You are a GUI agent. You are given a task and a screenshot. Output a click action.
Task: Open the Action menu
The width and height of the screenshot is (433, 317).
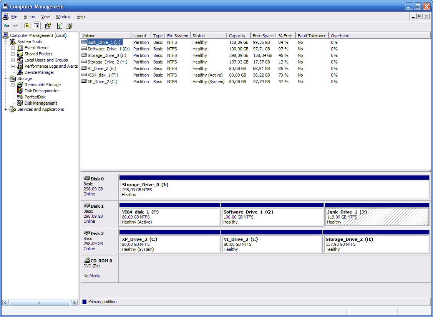29,17
